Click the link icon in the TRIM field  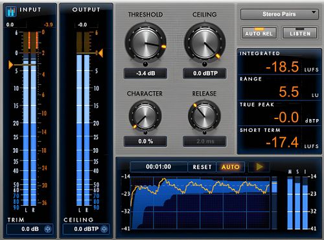tap(48, 229)
